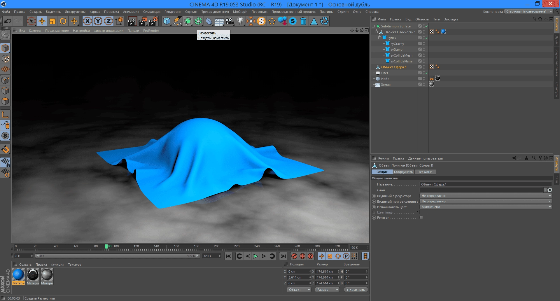
Task: Activate the Move tool
Action: pyautogui.click(x=42, y=21)
